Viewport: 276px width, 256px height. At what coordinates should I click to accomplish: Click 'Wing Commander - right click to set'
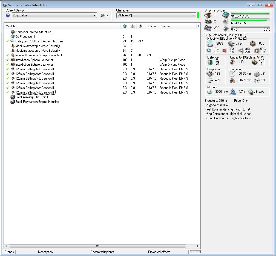pos(228,114)
